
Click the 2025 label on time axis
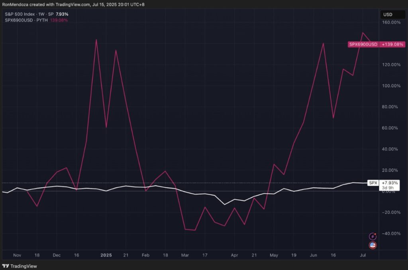[x=106, y=254]
